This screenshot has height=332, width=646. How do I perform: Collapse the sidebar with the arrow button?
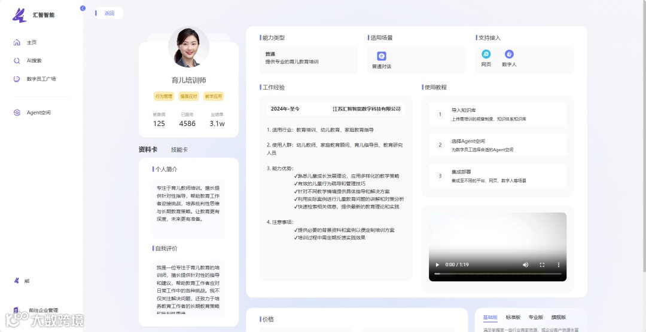83,8
